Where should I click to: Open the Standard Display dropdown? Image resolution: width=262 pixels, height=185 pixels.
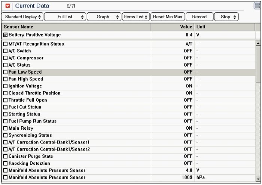(22, 17)
